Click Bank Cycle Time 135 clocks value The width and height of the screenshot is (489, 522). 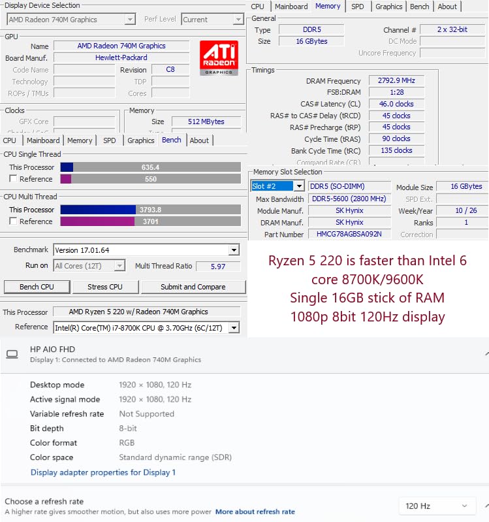pyautogui.click(x=396, y=150)
